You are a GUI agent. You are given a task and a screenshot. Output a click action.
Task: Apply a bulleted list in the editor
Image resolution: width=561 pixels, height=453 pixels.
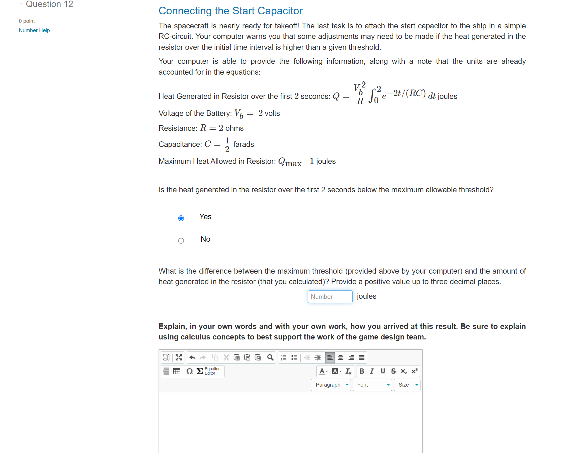point(294,357)
